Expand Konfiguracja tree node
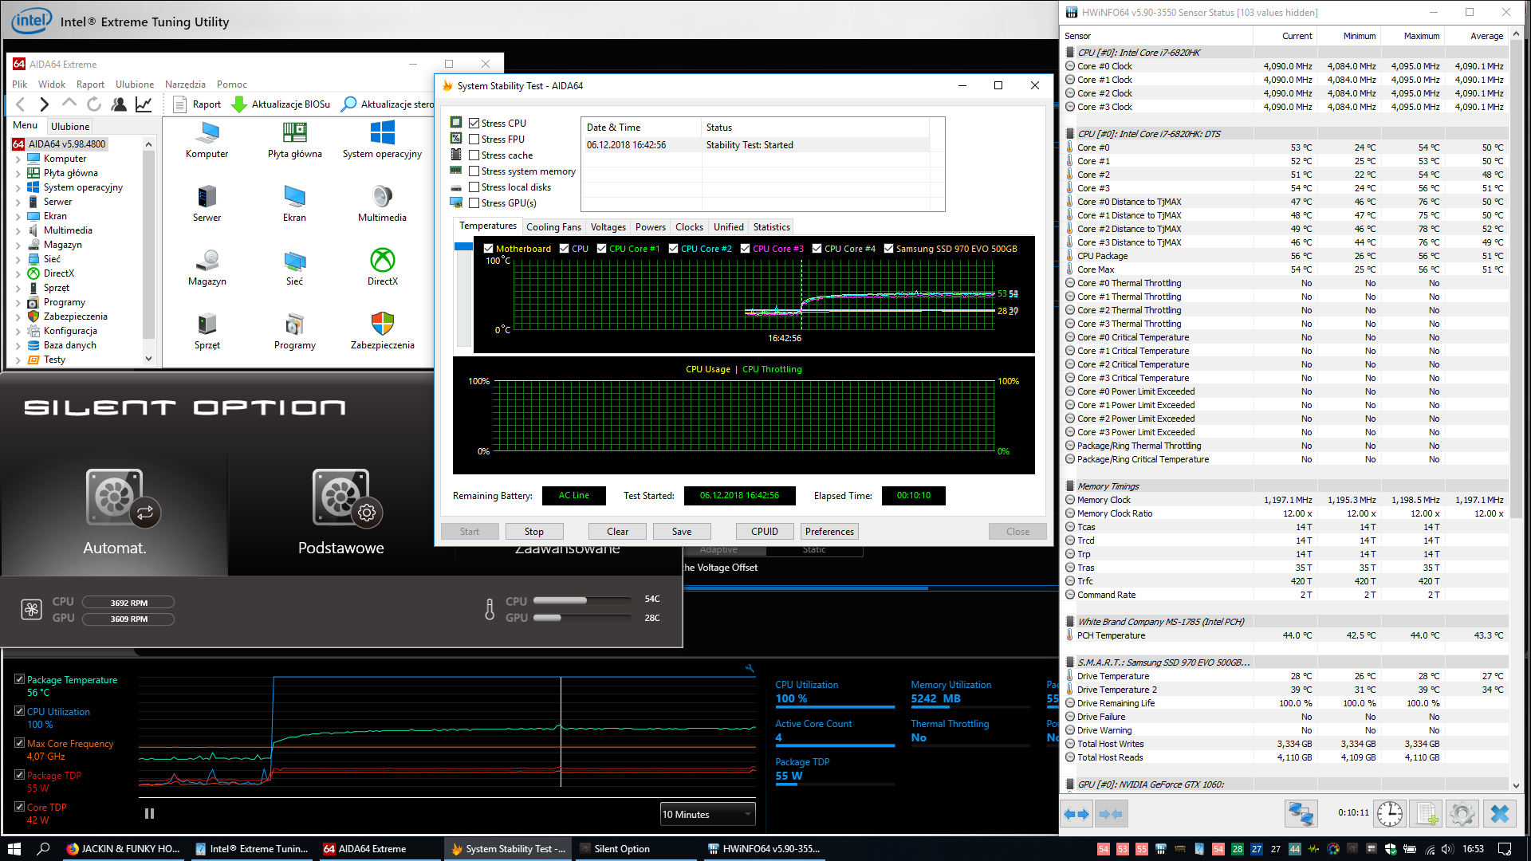This screenshot has width=1531, height=861. 18,331
